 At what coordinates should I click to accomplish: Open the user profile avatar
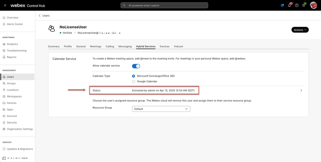pyautogui.click(x=313, y=5)
